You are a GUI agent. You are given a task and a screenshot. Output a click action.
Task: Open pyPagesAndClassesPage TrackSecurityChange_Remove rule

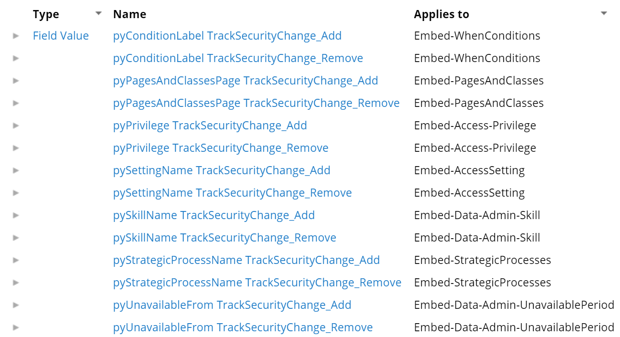click(257, 103)
